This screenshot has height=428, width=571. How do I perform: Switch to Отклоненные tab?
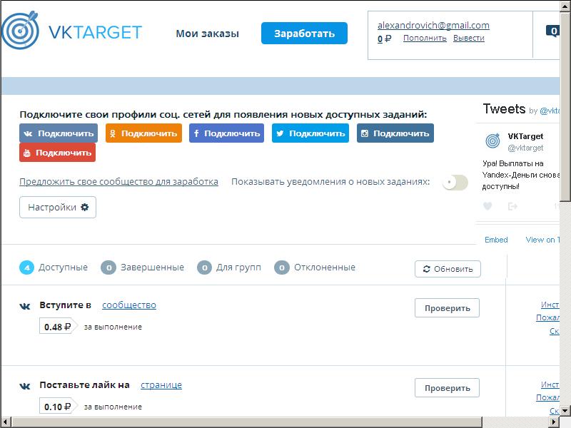click(x=315, y=267)
